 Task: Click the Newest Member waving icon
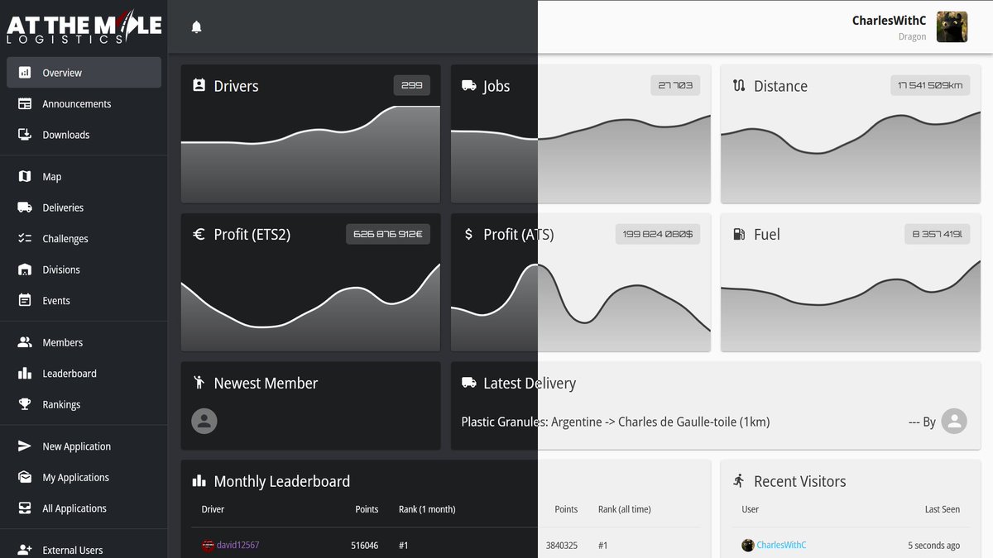click(x=199, y=382)
